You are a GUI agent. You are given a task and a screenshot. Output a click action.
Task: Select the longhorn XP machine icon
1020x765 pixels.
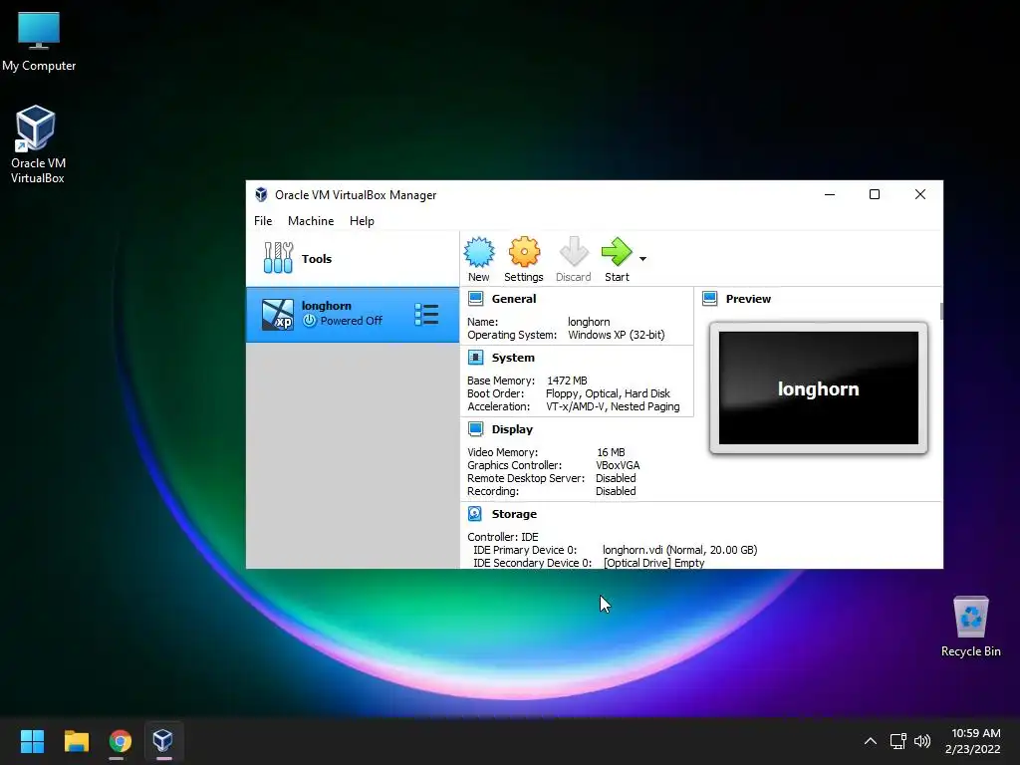click(277, 315)
